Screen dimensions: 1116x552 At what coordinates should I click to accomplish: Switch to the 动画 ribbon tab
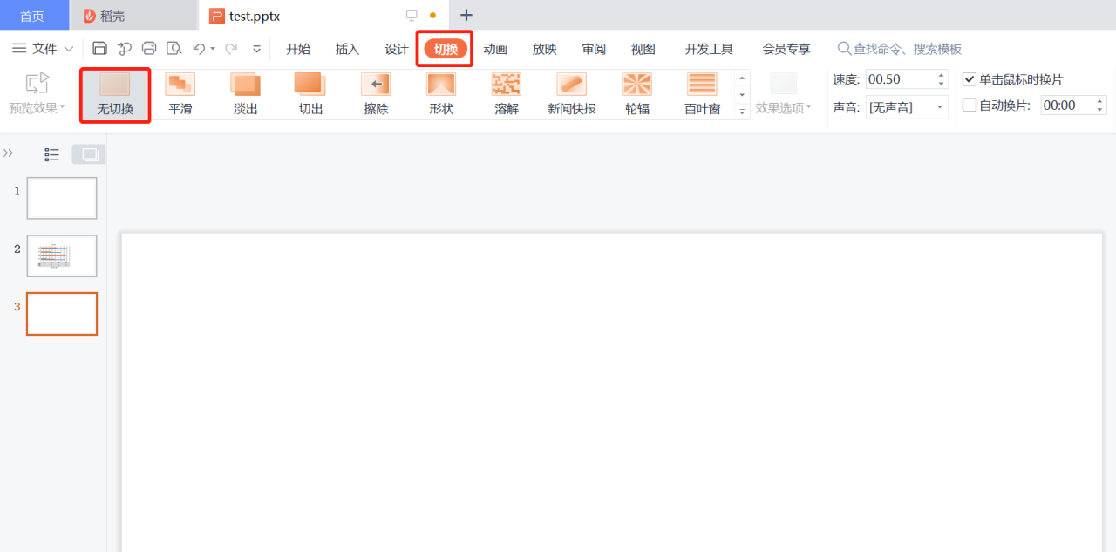[x=494, y=49]
